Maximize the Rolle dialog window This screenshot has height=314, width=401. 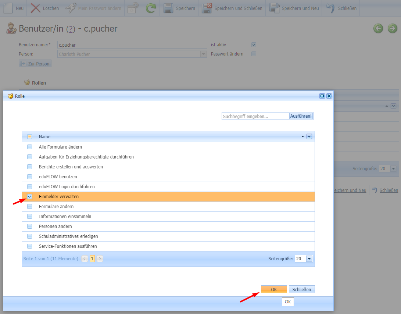322,96
